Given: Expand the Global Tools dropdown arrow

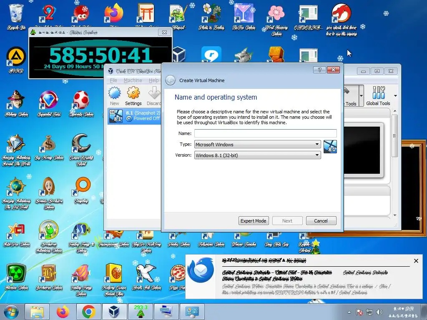Looking at the screenshot, I should 395,96.
